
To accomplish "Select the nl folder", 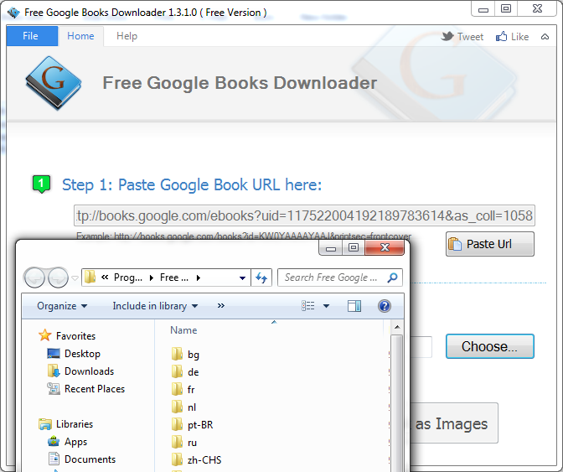I will 184,407.
